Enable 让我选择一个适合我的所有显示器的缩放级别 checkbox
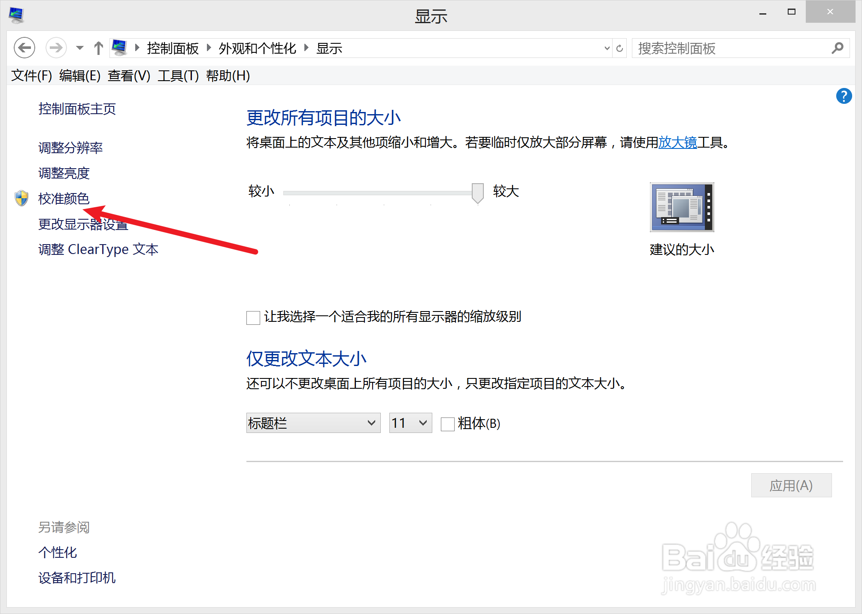The width and height of the screenshot is (862, 614). pyautogui.click(x=253, y=318)
